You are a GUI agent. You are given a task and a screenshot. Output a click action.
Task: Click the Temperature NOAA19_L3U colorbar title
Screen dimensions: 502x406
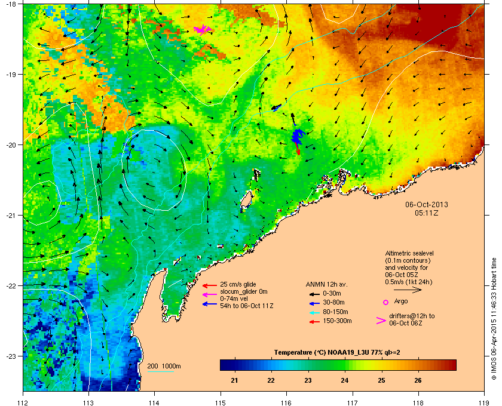[x=337, y=353]
